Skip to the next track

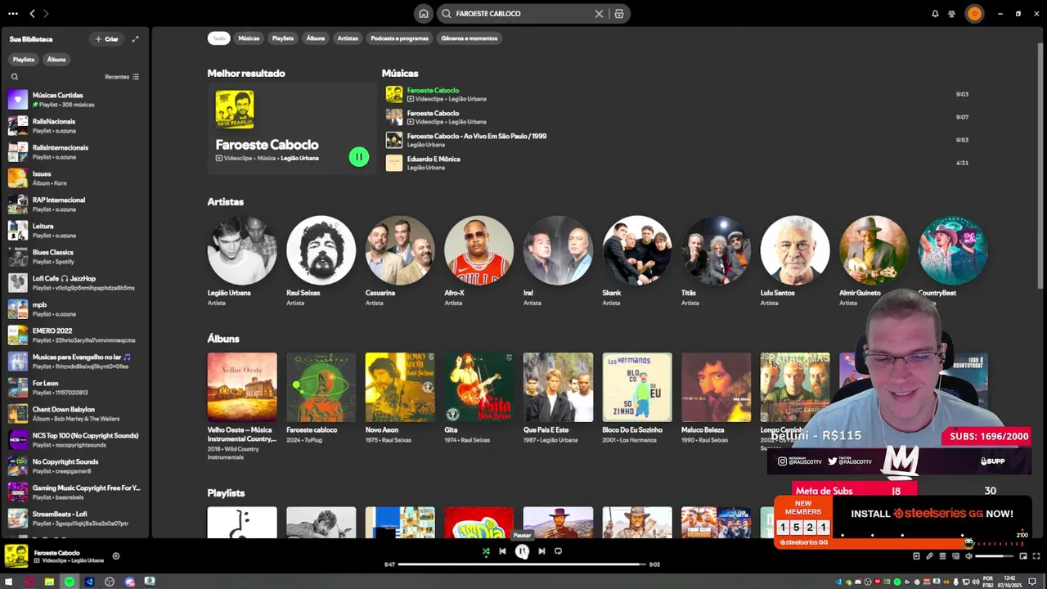point(541,551)
